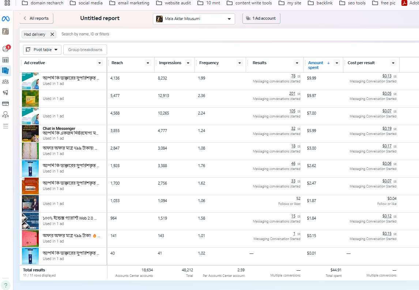
Task: Open the Pivot table layout dropdown
Action: (x=42, y=50)
